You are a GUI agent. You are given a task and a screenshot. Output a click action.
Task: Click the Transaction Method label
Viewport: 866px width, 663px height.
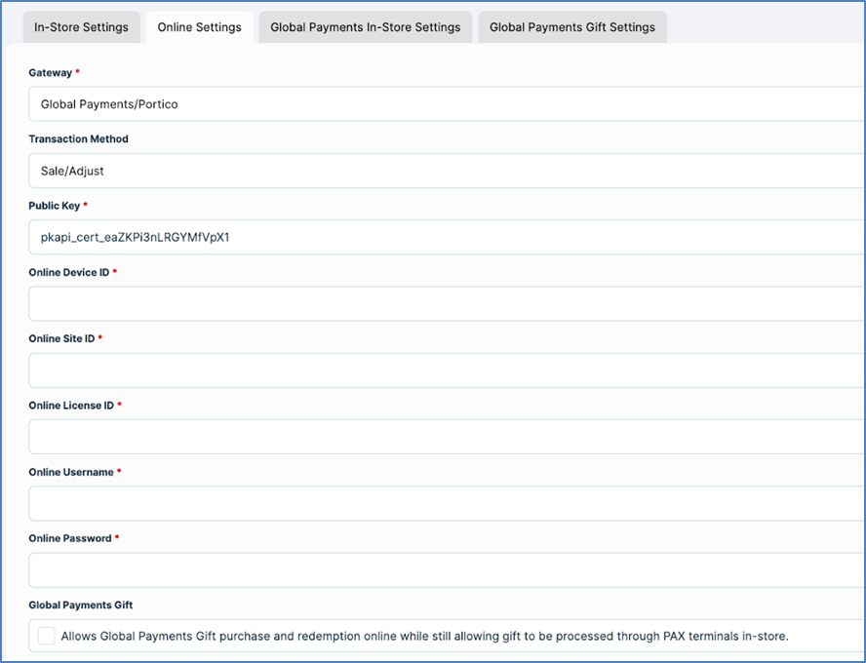[x=78, y=139]
